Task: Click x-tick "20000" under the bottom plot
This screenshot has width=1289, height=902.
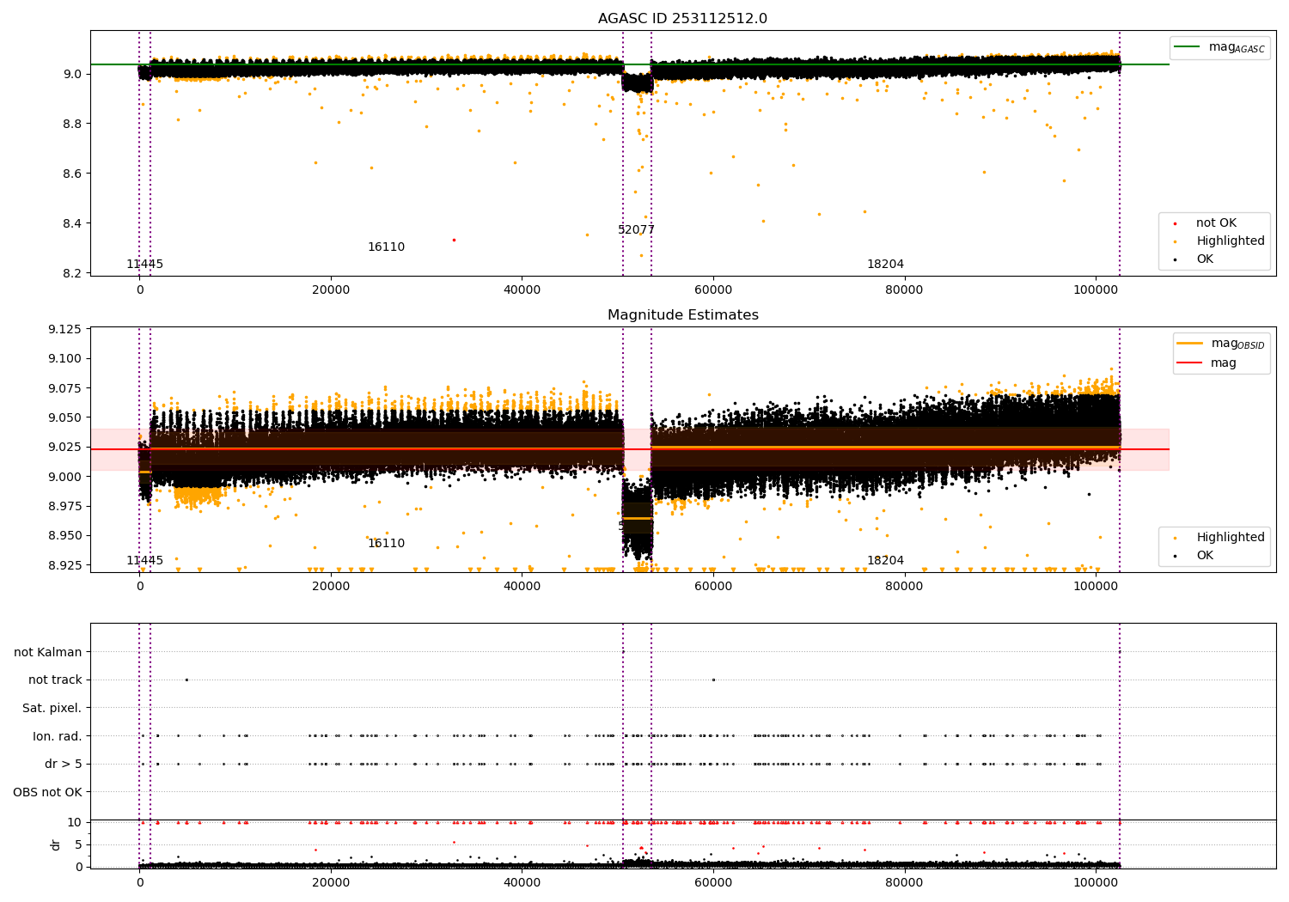Action: click(x=331, y=883)
